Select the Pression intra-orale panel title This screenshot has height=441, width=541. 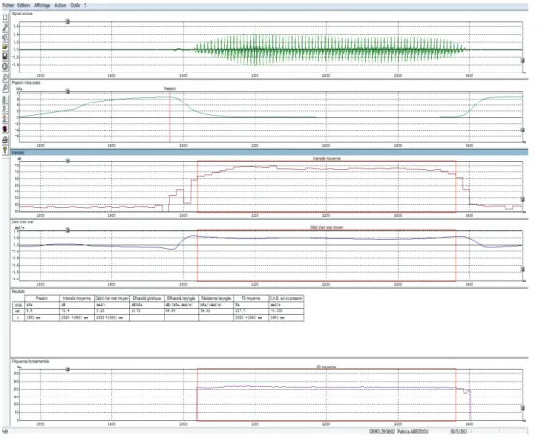[26, 83]
